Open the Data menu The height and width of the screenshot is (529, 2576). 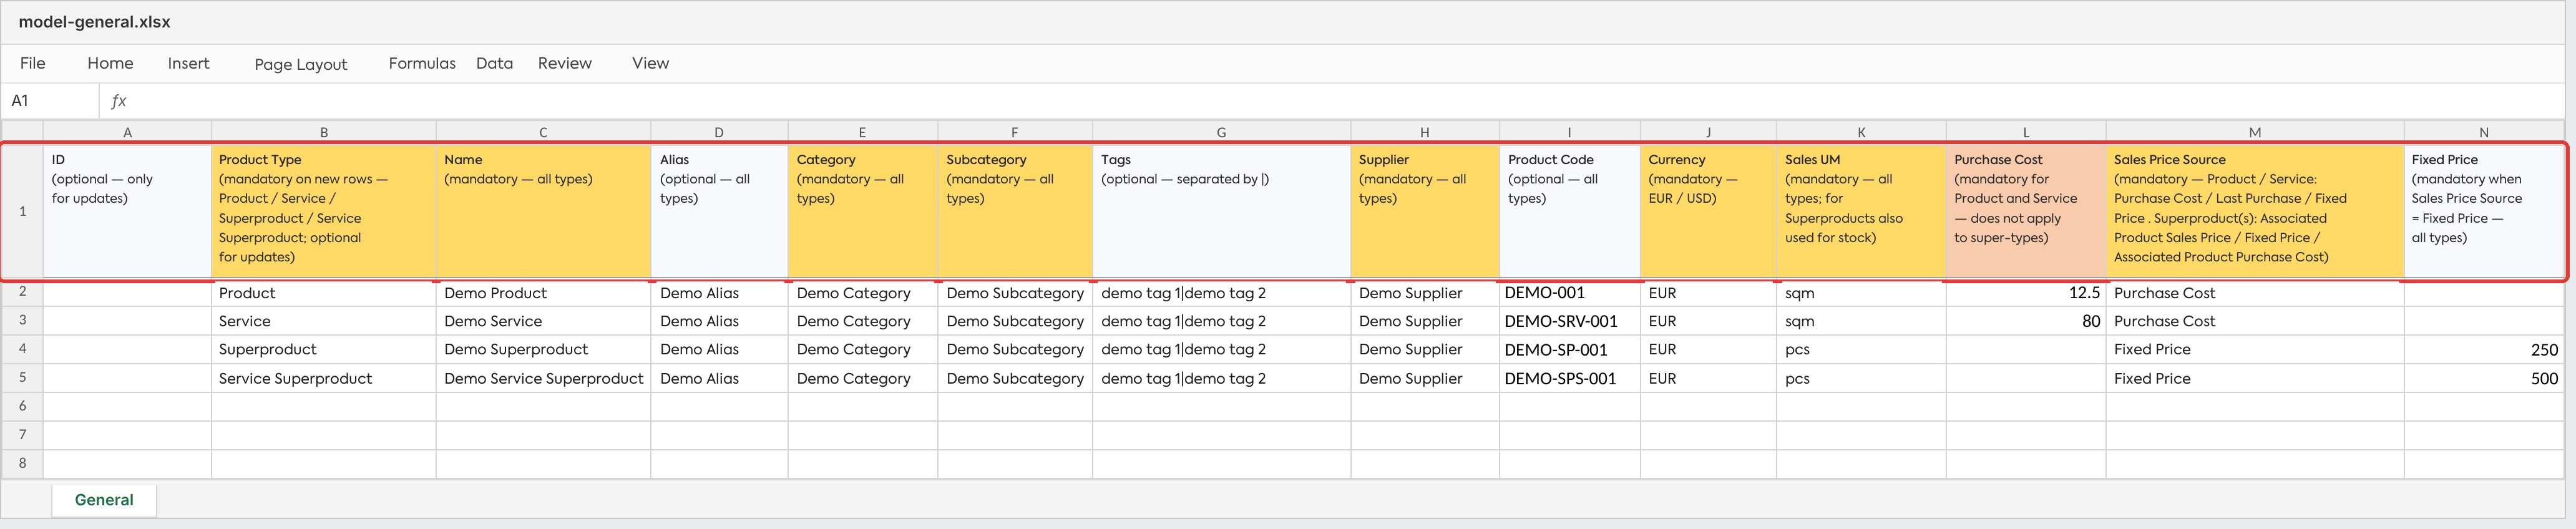(x=494, y=63)
